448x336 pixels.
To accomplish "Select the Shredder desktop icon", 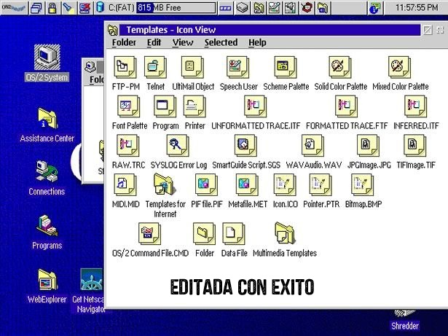I will pos(405,313).
